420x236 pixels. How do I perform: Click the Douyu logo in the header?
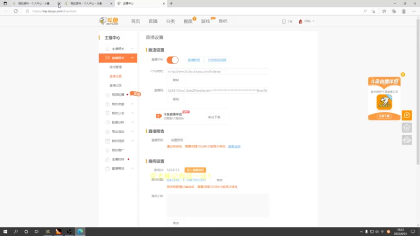click(x=109, y=21)
